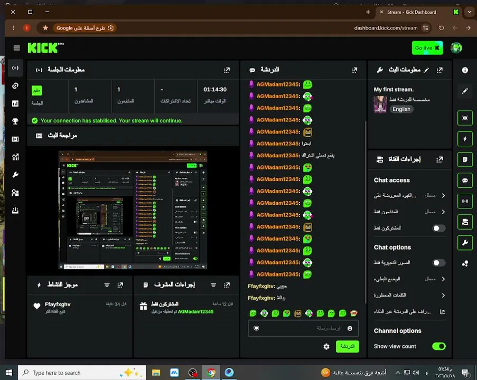
Task: Expand the banned words row
Action: pos(409,295)
